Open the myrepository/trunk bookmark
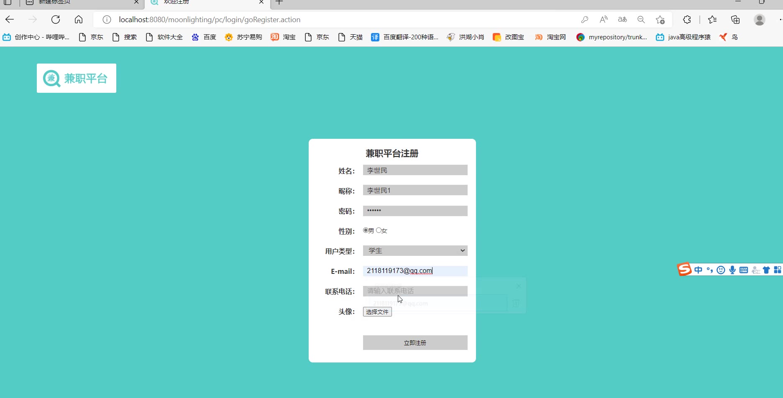 coord(612,37)
